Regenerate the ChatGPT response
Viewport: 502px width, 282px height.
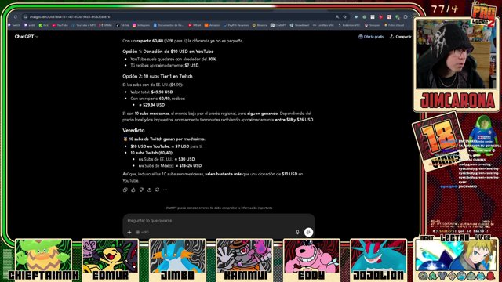pos(157,190)
